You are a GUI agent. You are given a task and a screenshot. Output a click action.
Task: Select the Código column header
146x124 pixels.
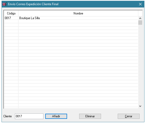11,13
